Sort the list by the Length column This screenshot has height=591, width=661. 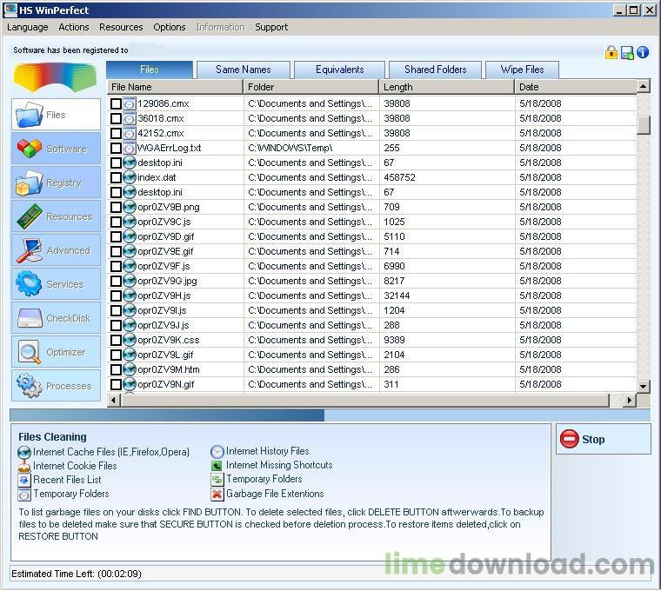tap(446, 87)
